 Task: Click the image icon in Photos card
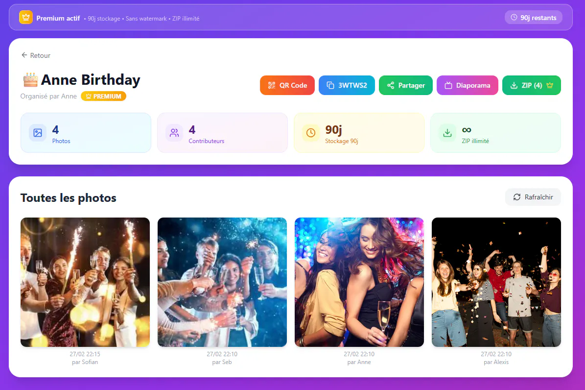point(38,133)
